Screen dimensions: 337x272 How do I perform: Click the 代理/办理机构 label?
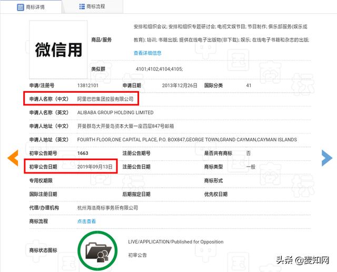point(44,208)
